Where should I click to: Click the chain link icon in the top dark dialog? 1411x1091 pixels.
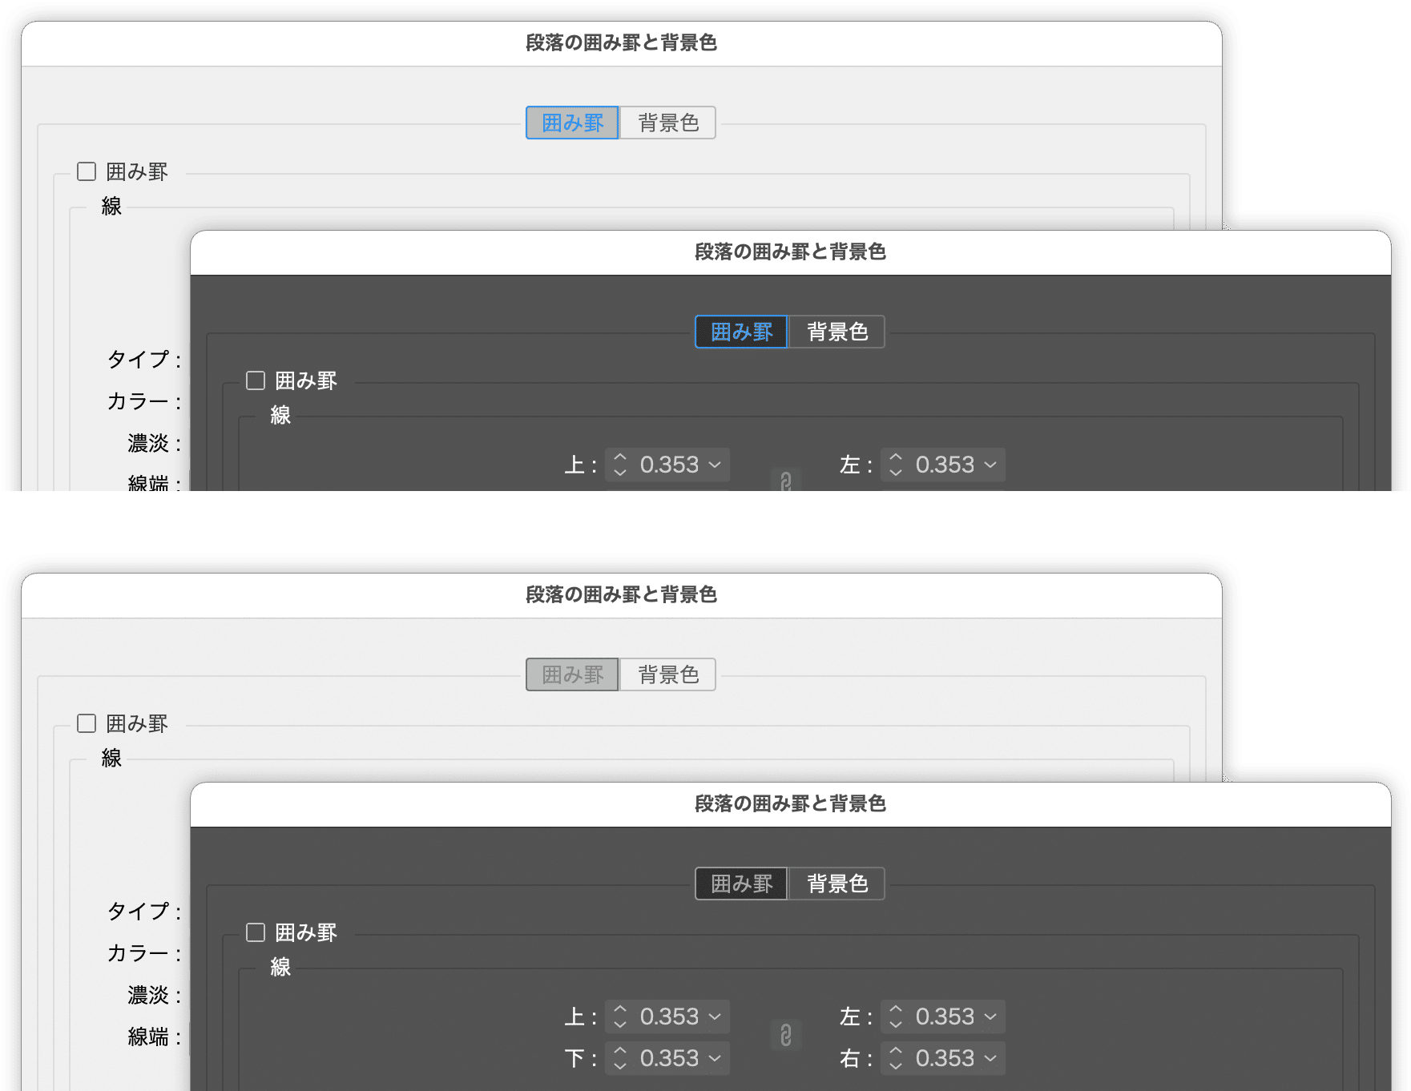click(x=786, y=481)
